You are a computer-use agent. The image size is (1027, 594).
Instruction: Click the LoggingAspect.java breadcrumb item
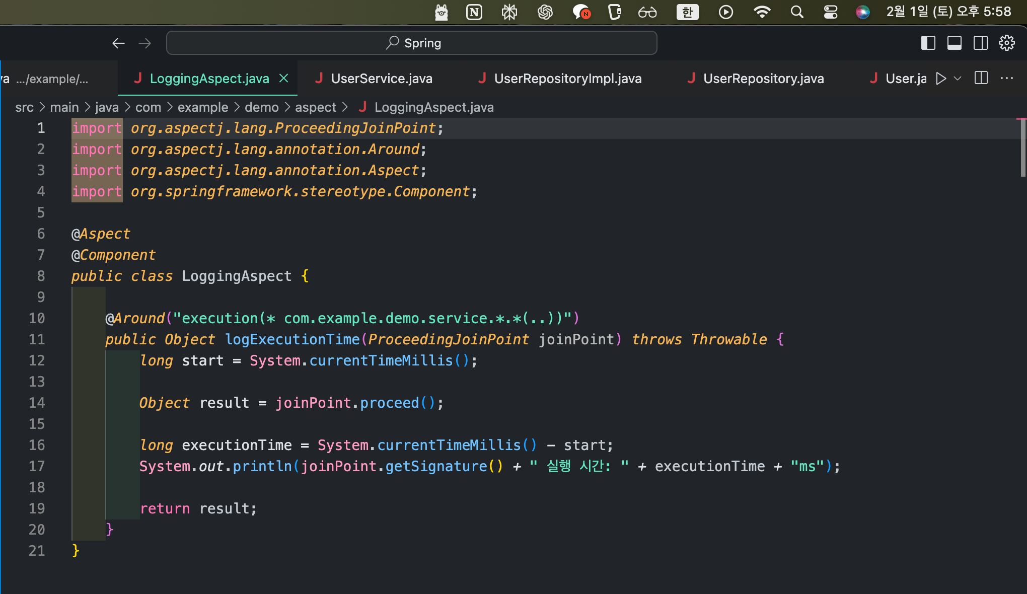pos(433,107)
